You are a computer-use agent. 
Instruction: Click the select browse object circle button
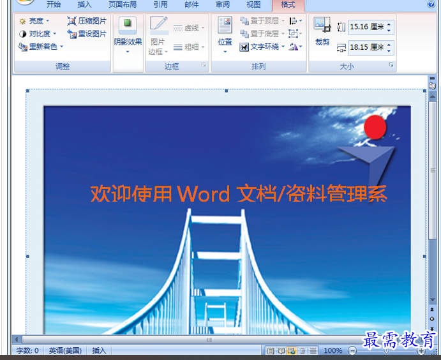coord(432,319)
